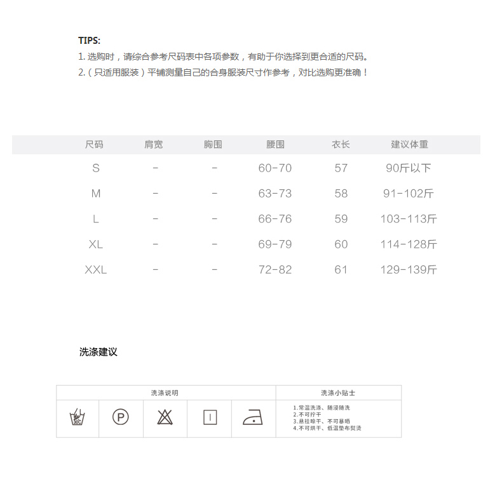Click garment length 61

(x=341, y=270)
